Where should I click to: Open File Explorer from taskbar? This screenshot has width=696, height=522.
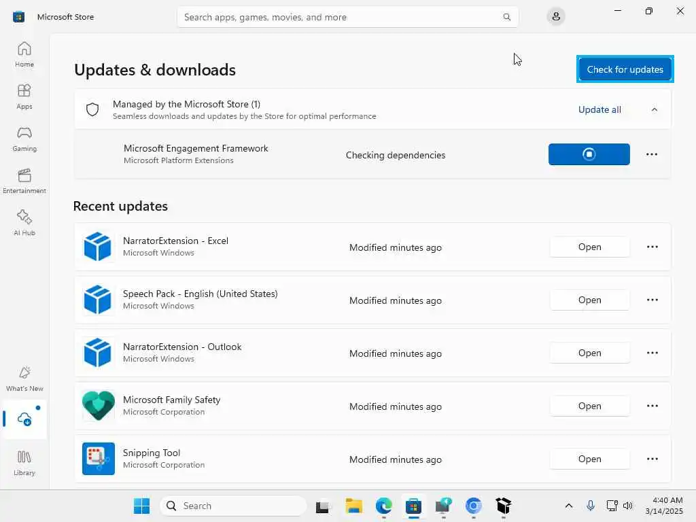(x=353, y=506)
